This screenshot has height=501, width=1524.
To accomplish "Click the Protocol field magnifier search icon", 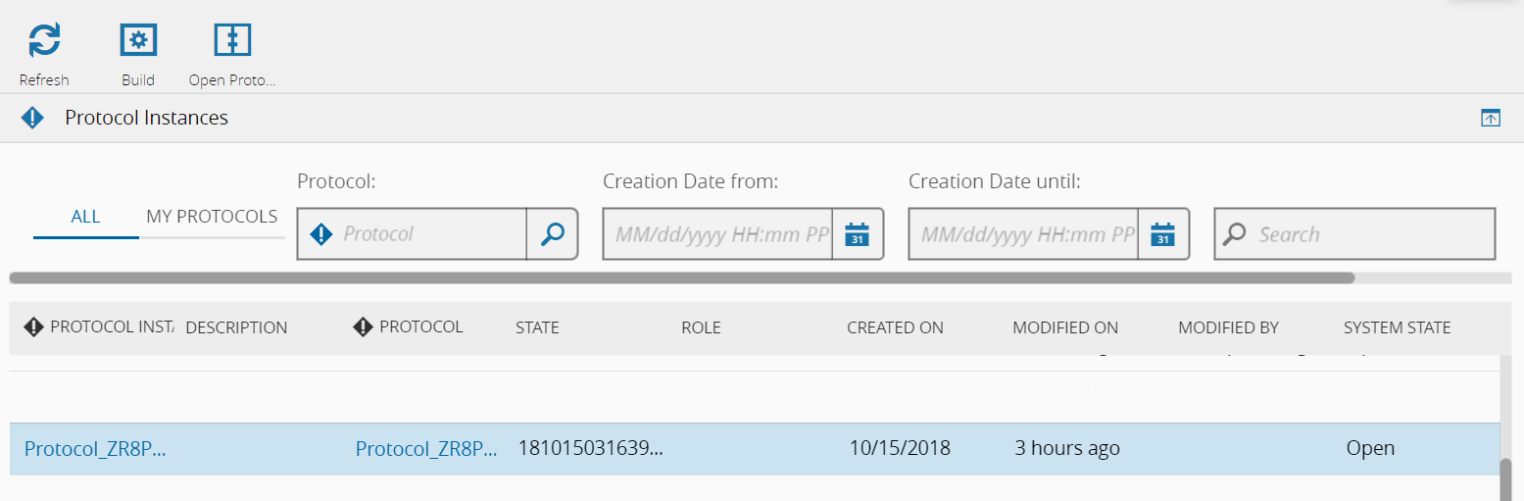I will point(553,234).
